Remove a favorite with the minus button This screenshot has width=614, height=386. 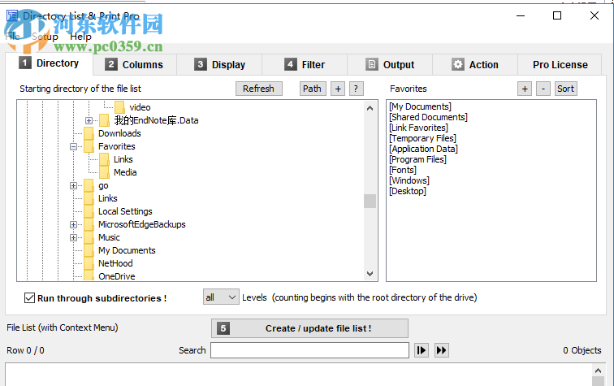(x=543, y=89)
